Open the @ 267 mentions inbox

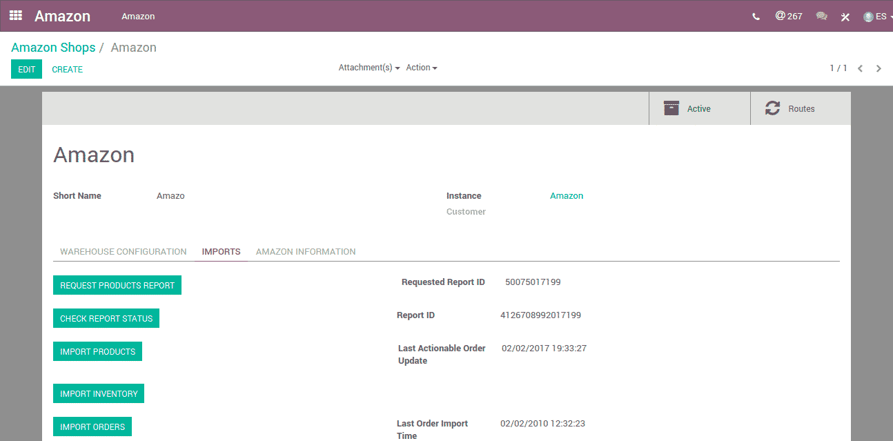pyautogui.click(x=788, y=16)
